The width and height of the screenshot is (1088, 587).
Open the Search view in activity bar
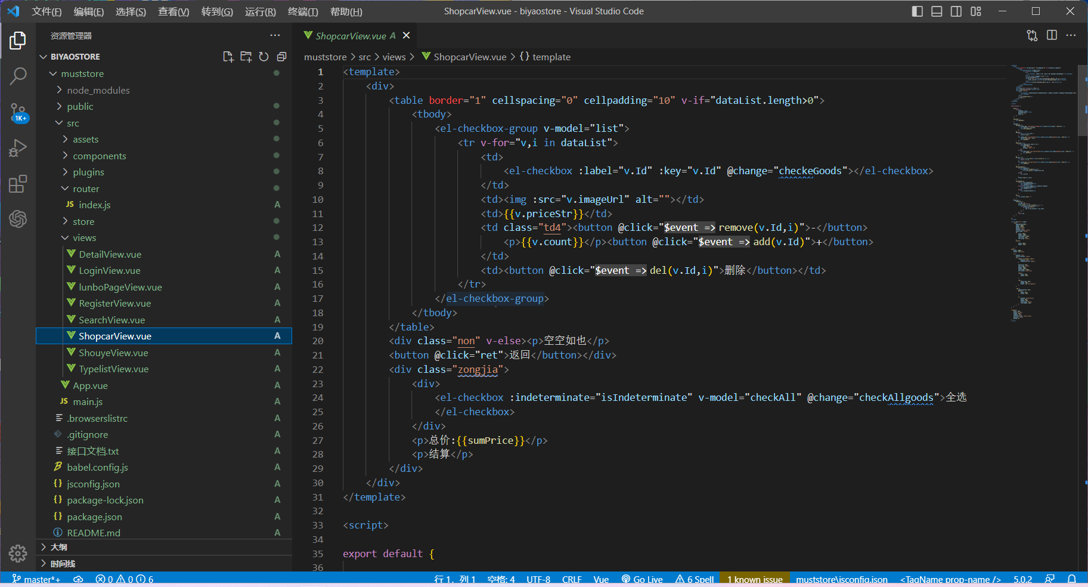[x=18, y=76]
